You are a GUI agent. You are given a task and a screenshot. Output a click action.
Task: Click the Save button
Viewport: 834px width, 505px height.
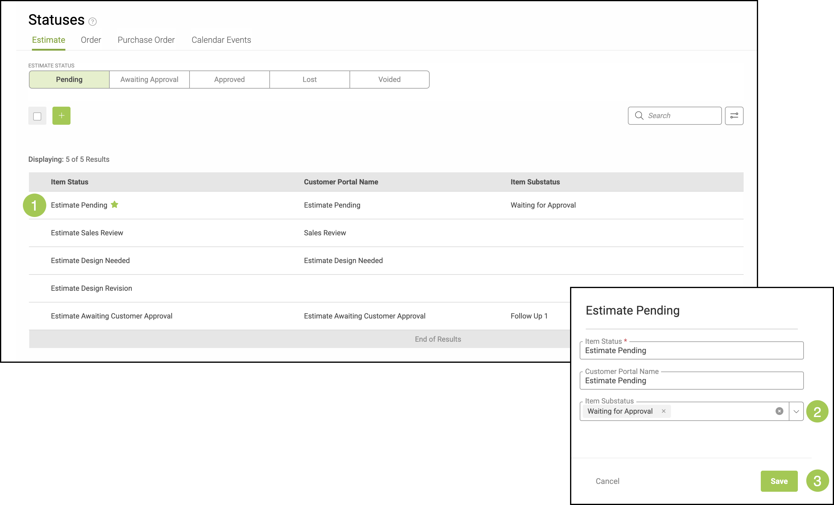tap(779, 481)
